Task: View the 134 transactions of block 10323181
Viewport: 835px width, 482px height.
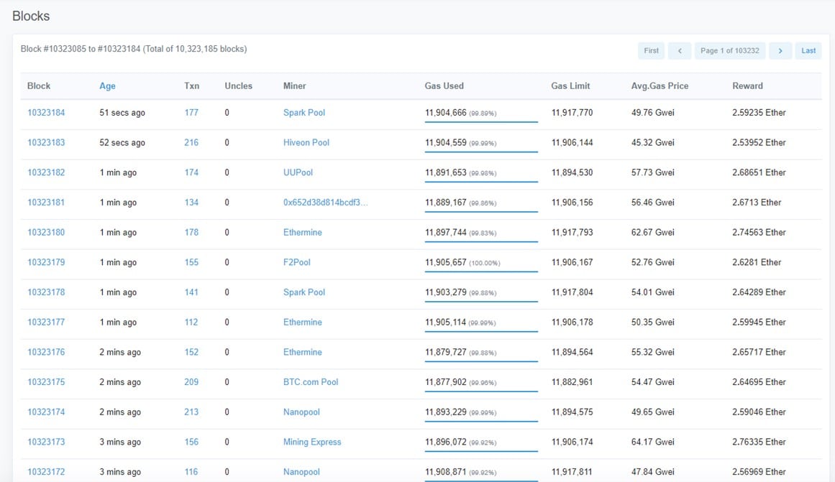Action: click(191, 202)
